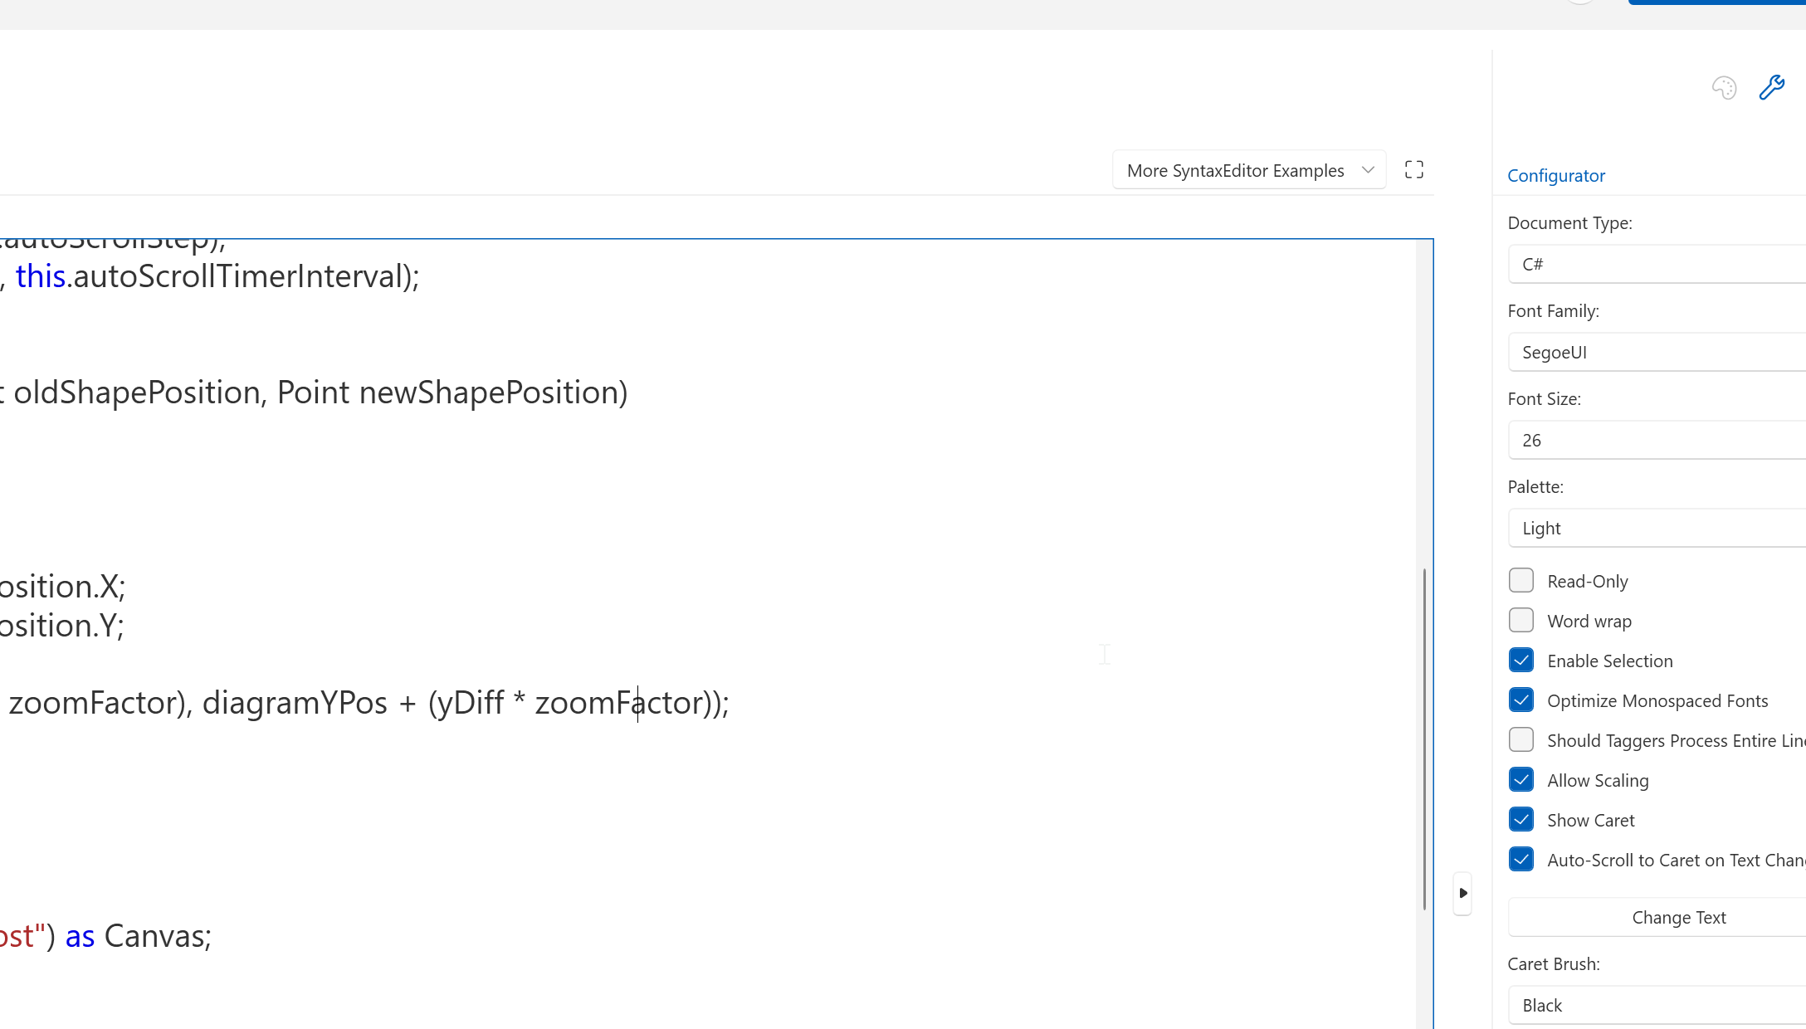
Task: Click the wrench configurator icon
Action: [x=1771, y=88]
